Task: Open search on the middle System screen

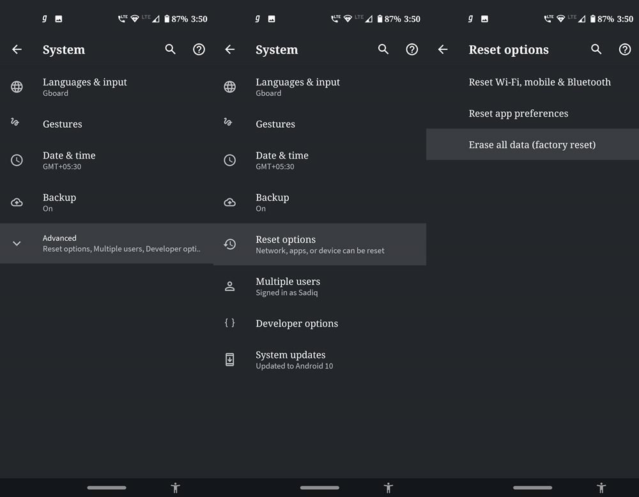Action: pos(383,49)
